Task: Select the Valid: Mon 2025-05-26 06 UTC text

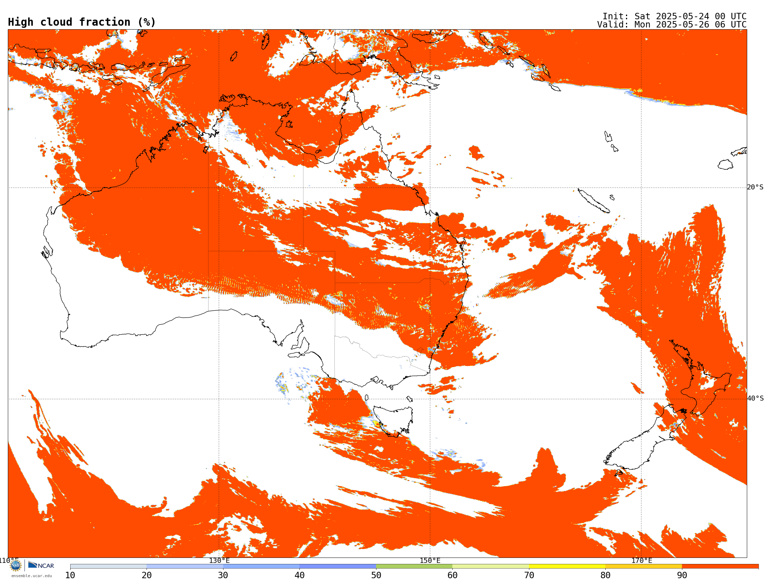Action: pos(672,25)
